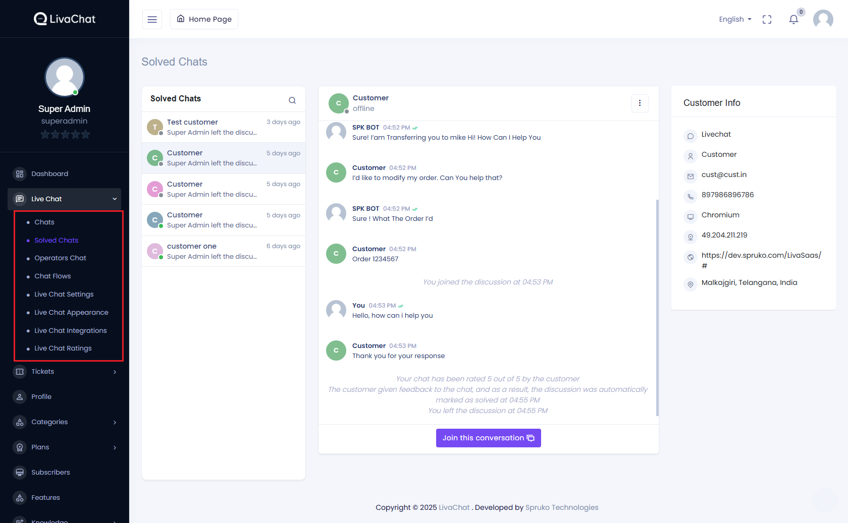Click the hamburger menu toggle icon
Viewport: 848px width, 523px height.
(x=152, y=20)
